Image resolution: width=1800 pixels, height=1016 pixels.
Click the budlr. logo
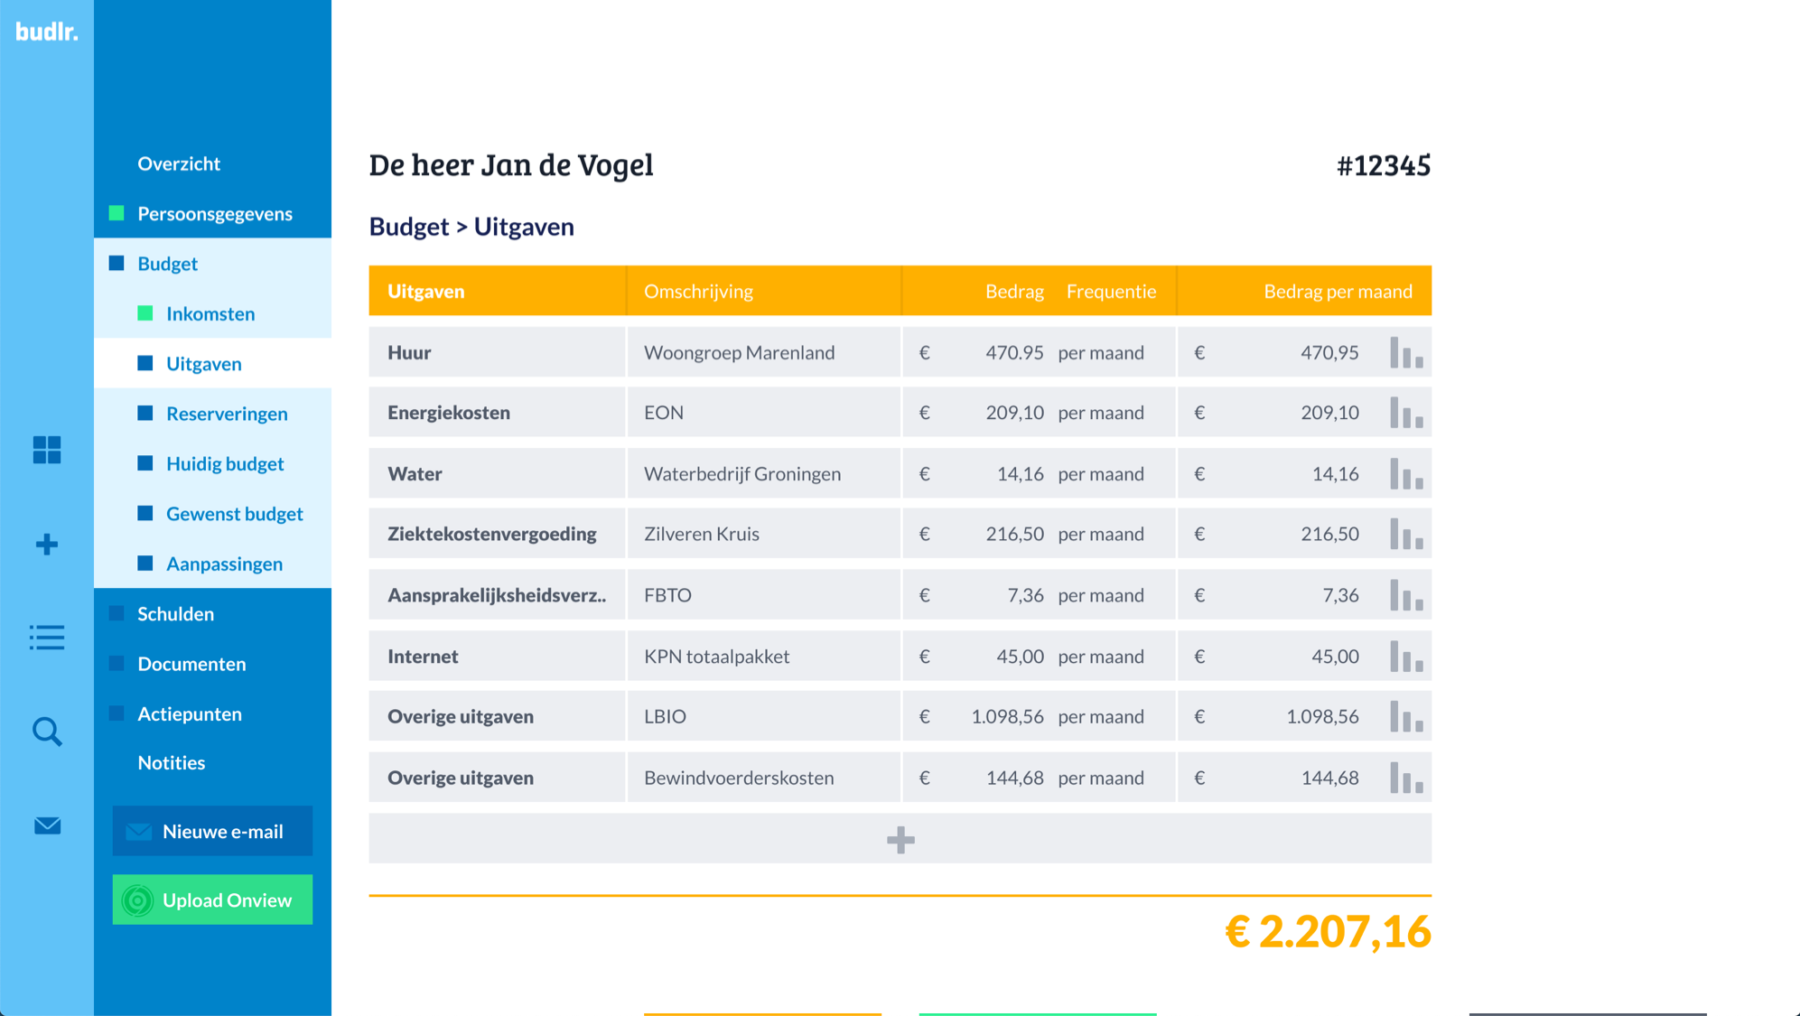[x=47, y=32]
